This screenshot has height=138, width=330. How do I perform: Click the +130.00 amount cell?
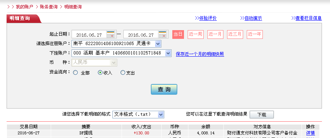pos(141,133)
